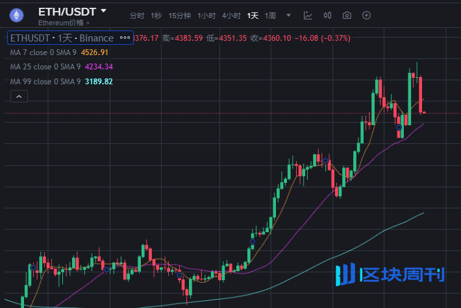Select the MA 25 close indicator row
Screen dimensions: 461x308
(x=62, y=67)
